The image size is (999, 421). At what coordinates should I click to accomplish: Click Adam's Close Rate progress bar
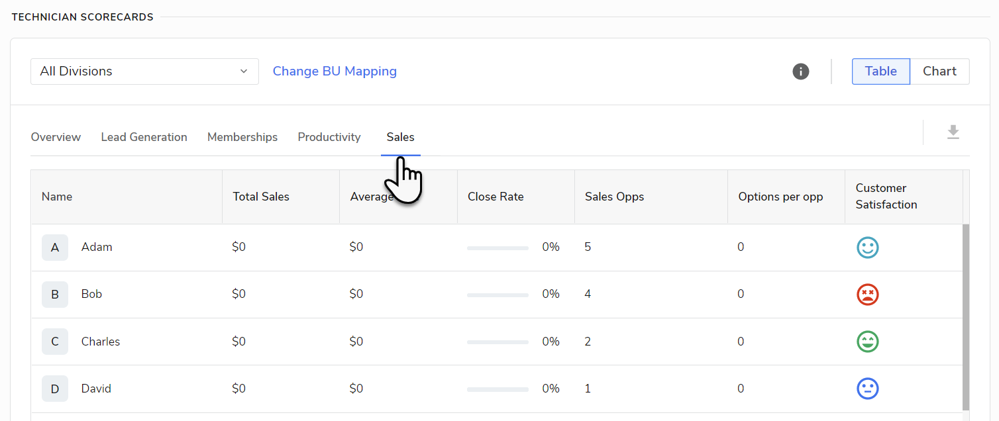[x=498, y=246]
